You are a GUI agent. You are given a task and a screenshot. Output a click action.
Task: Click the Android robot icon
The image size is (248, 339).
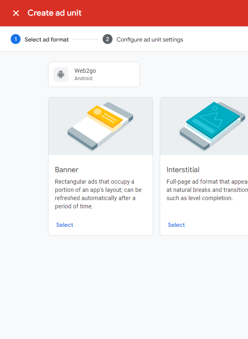(61, 74)
